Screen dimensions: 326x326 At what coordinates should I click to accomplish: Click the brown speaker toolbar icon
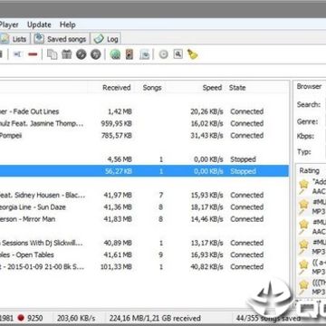coord(129,54)
